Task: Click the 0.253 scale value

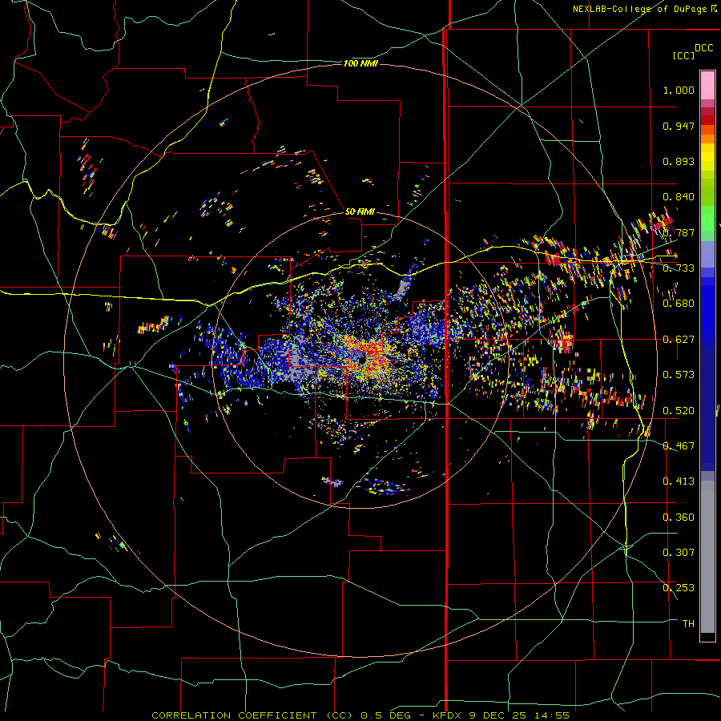Action: [679, 588]
